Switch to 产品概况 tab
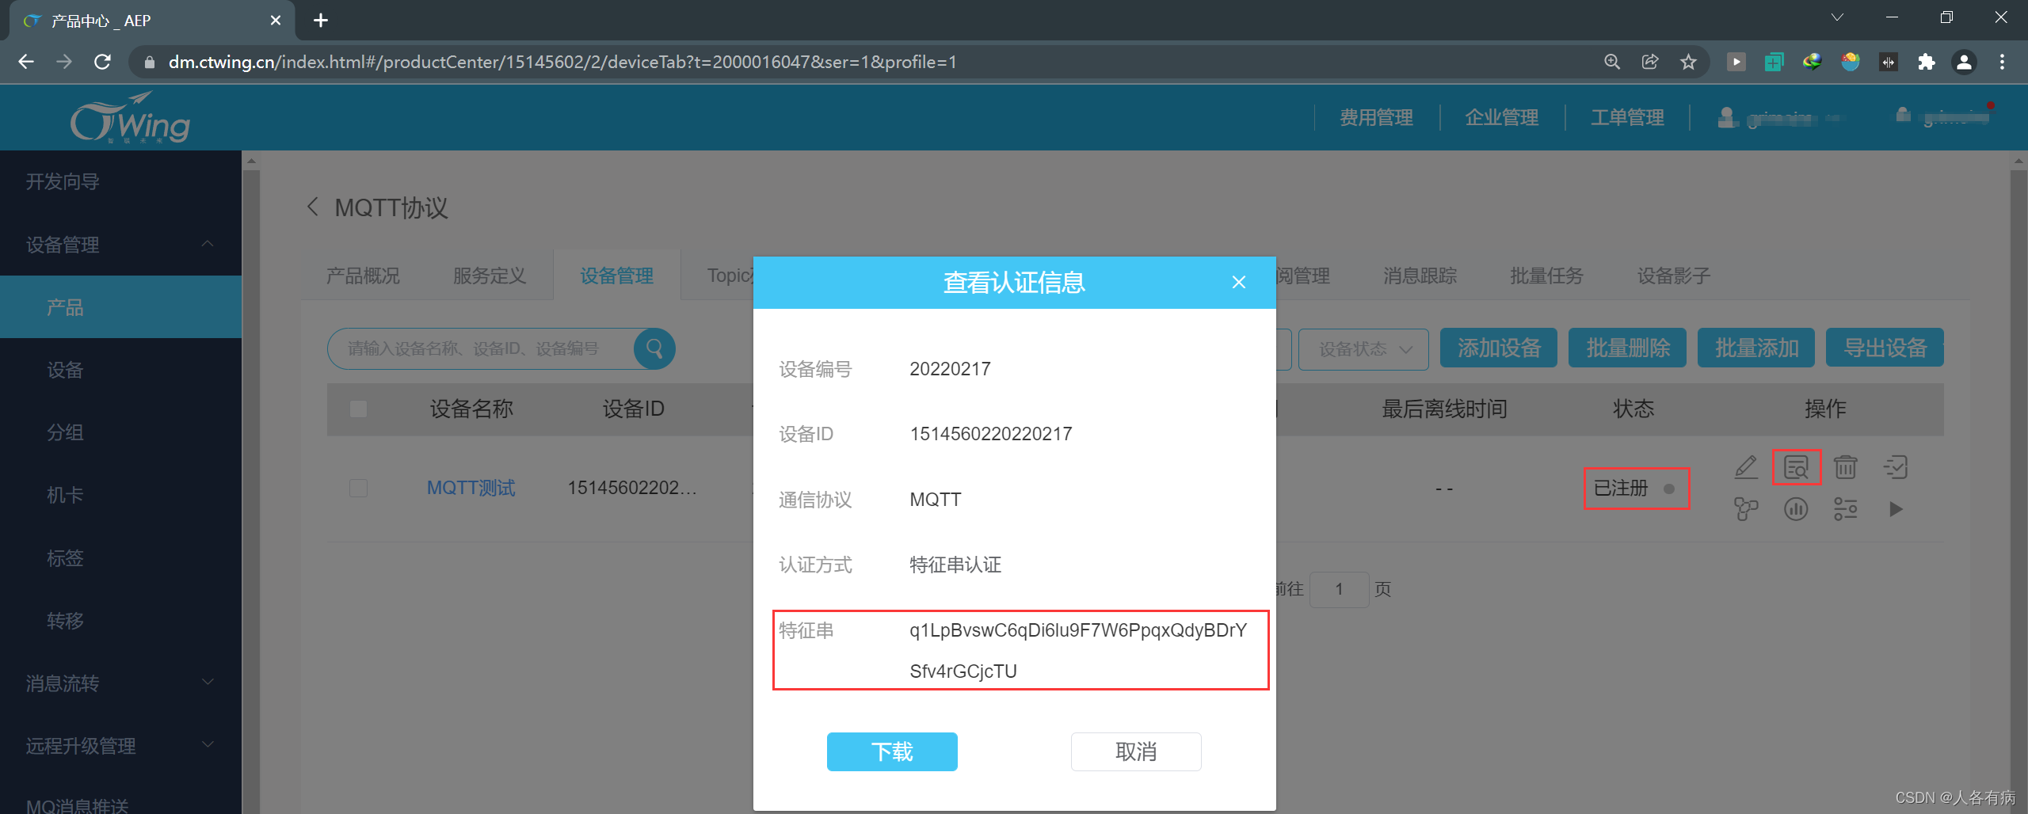Image resolution: width=2028 pixels, height=814 pixels. (363, 276)
